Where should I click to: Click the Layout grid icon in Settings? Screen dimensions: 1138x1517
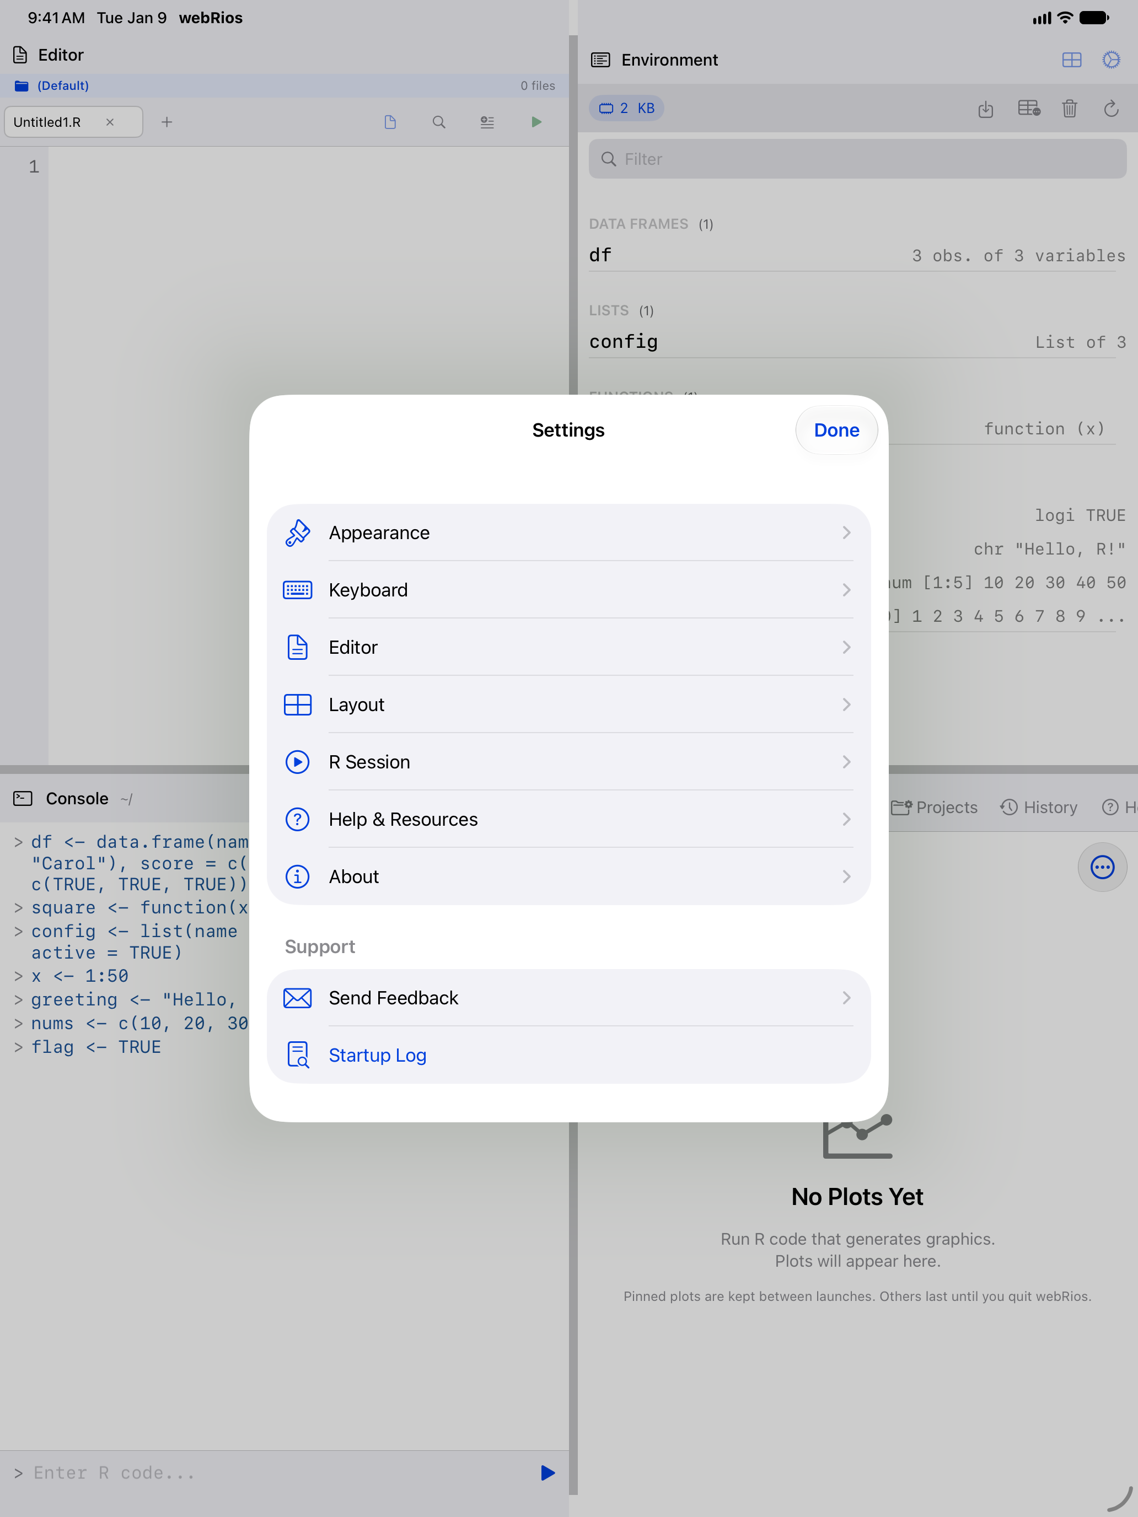tap(297, 704)
